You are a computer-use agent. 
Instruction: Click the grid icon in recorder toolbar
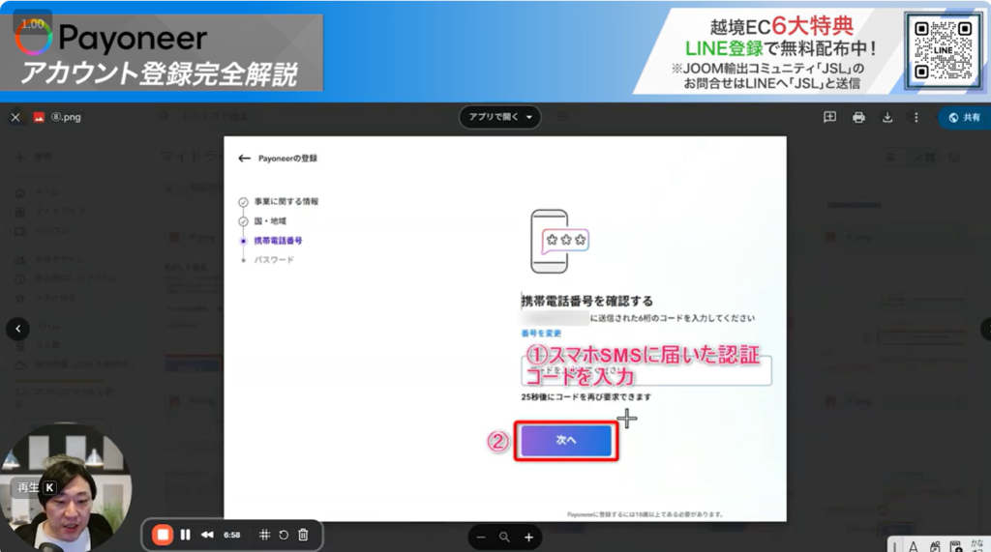(x=263, y=535)
